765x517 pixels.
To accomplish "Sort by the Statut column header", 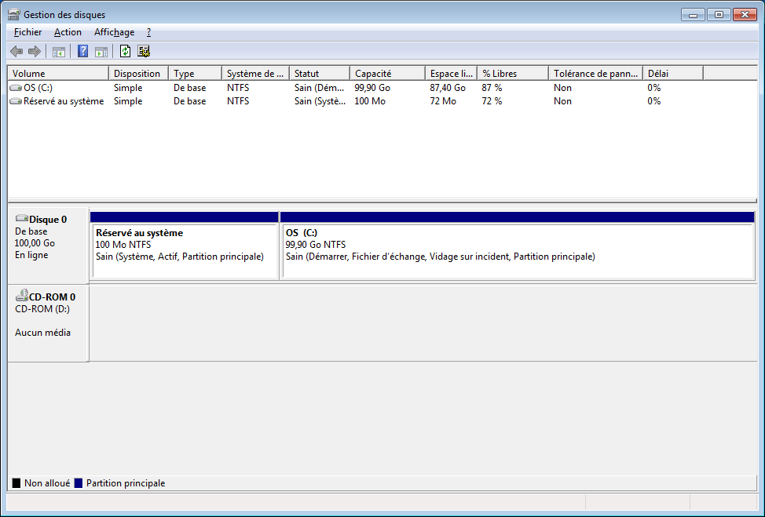I will 320,74.
